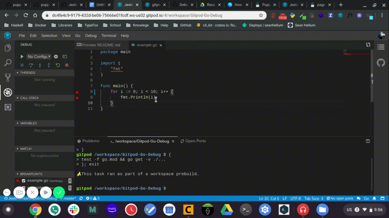The height and width of the screenshot is (218, 389).
Task: Click the green Start Debugging button
Action: 22,57
